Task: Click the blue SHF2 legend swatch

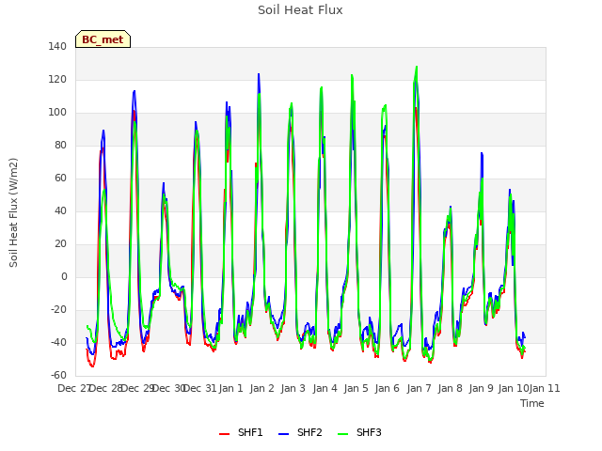Action: point(283,433)
